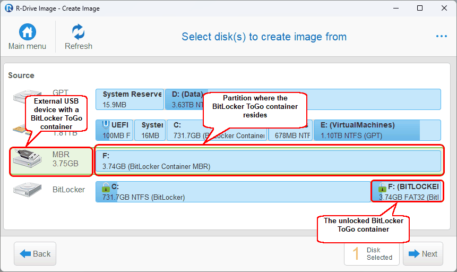Screen dimensions: 457x272
Task: Click padlock icon on F: (BITLOCKER) partition
Action: tap(382, 188)
